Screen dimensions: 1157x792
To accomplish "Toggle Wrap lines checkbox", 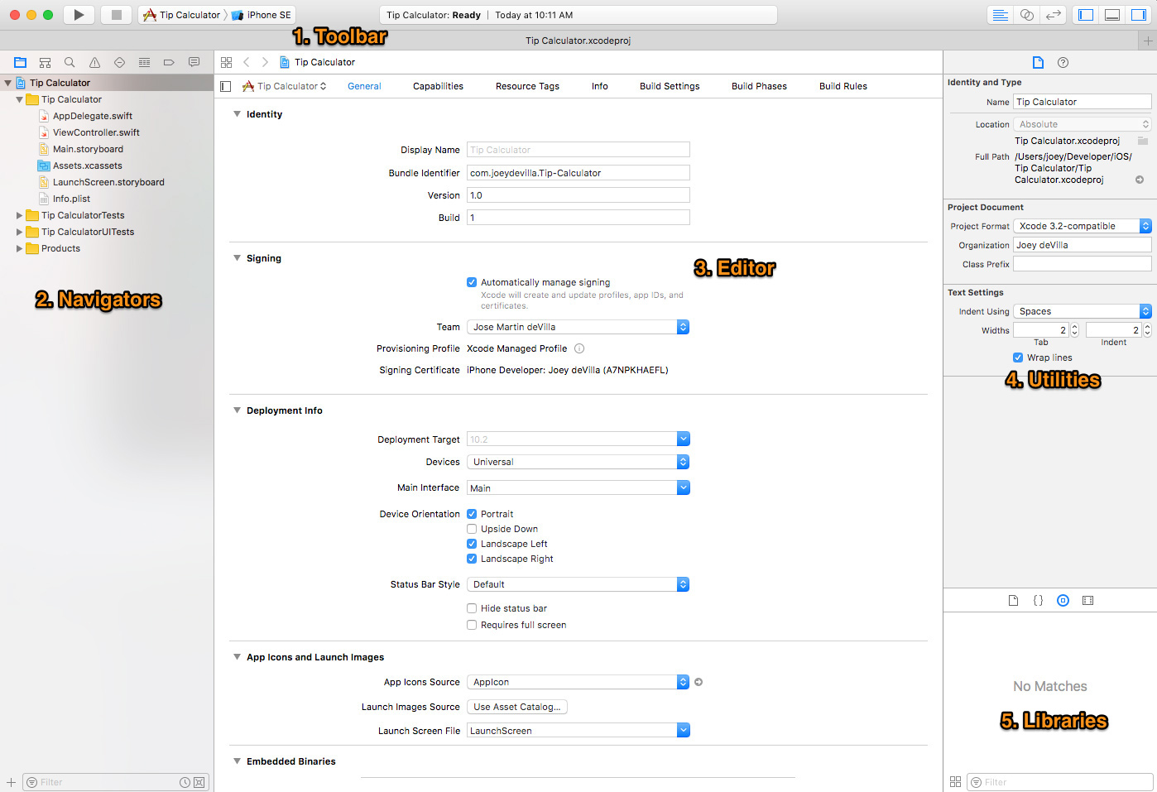I will tap(1018, 358).
